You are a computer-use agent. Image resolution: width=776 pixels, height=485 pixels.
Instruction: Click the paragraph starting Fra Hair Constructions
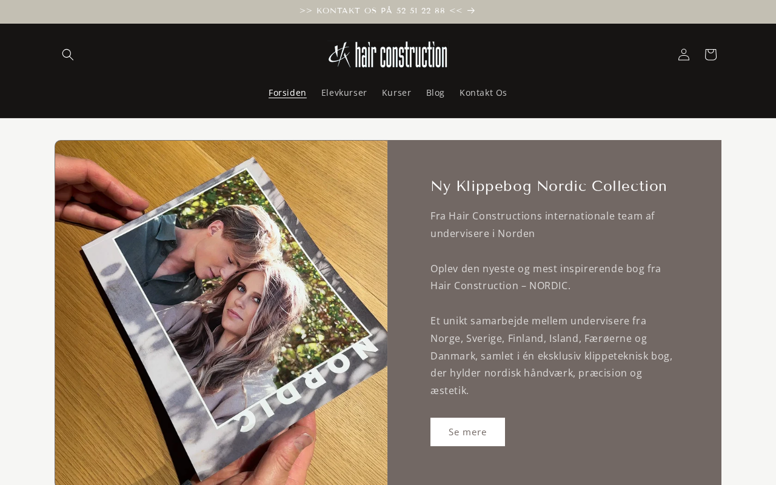543,225
